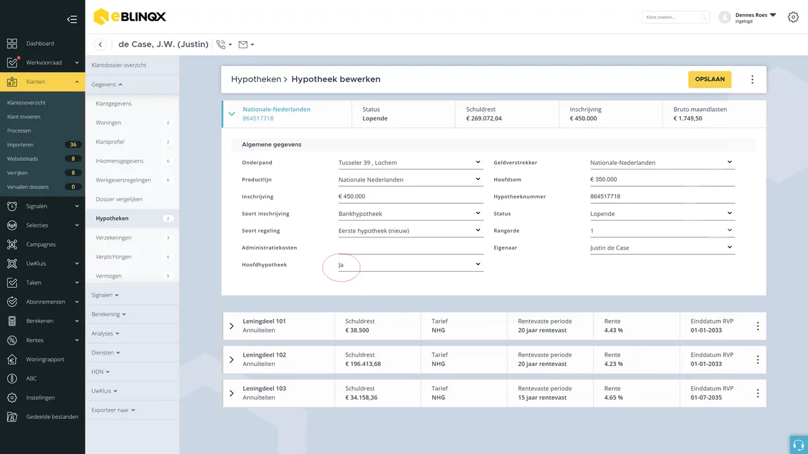
Task: Open the headset support icon
Action: click(x=799, y=445)
